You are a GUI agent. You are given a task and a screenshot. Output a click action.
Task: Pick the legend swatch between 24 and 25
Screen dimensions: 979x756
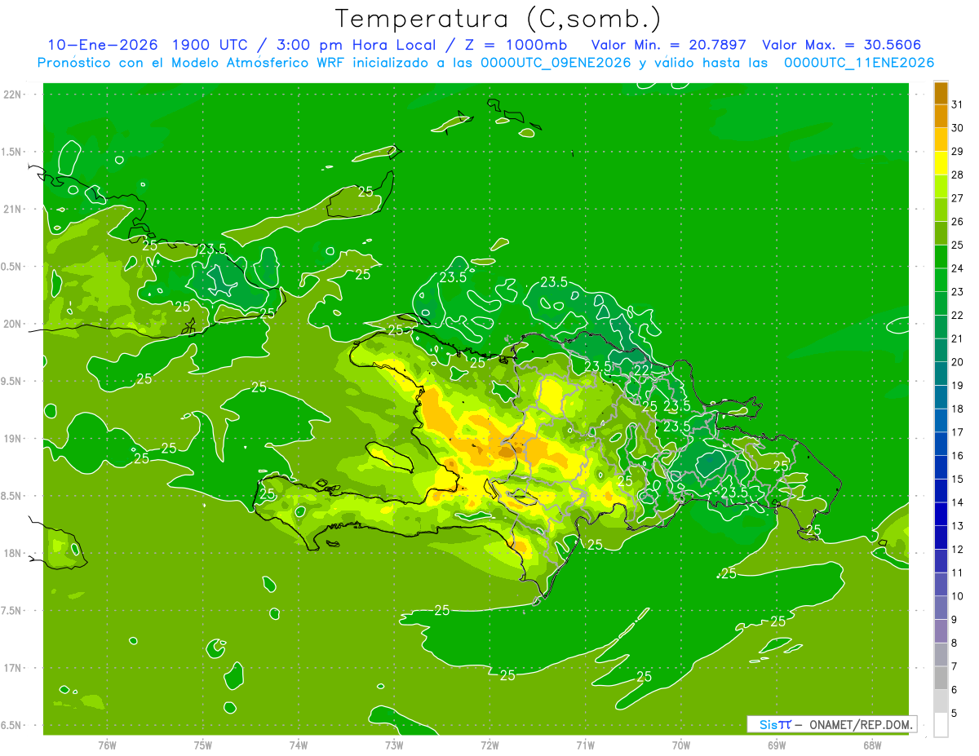tap(941, 256)
